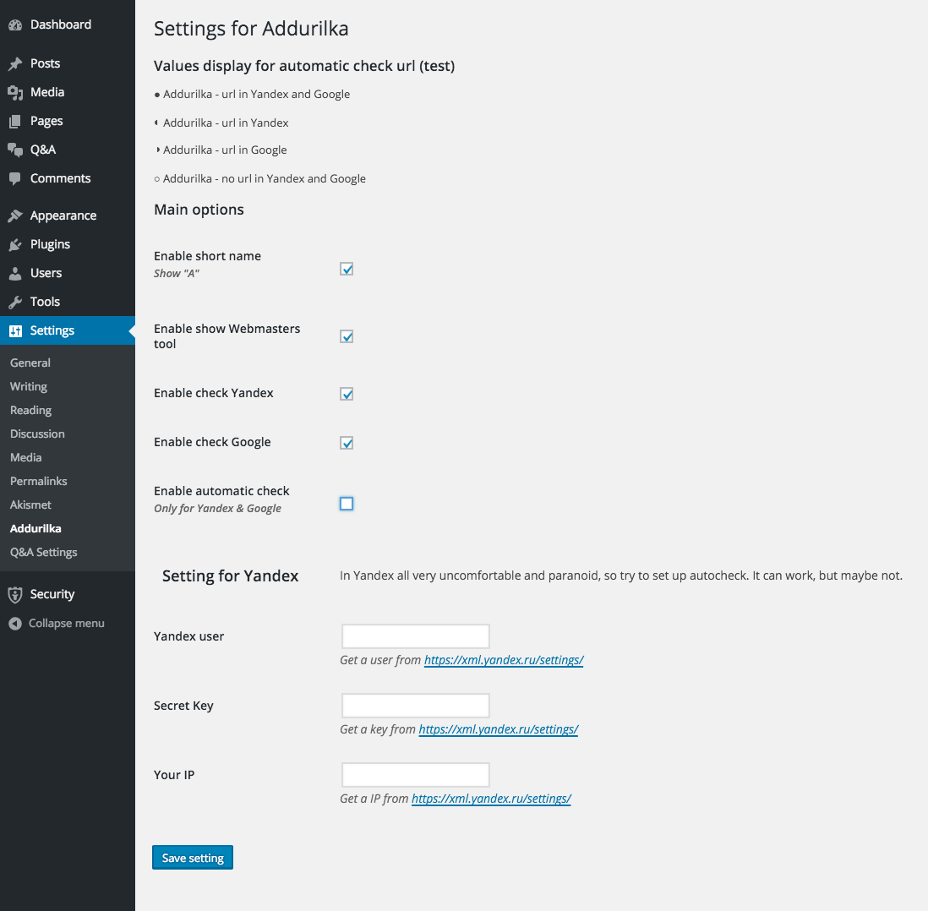This screenshot has height=911, width=928.
Task: Click the Security shield icon
Action: [x=15, y=594]
